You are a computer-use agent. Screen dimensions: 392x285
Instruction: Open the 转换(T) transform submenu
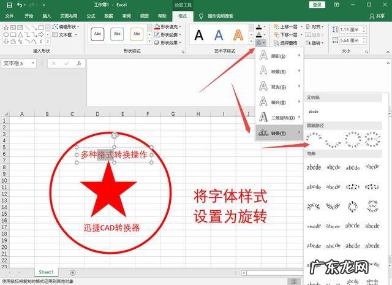[x=279, y=133]
